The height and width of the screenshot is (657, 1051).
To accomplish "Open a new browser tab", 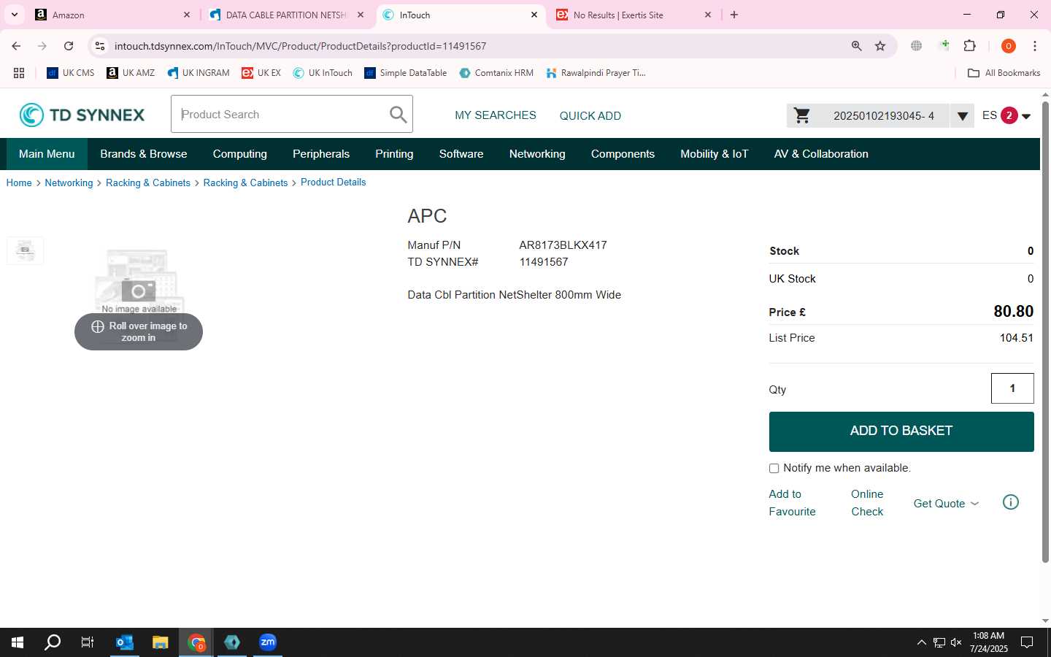I will [x=734, y=15].
